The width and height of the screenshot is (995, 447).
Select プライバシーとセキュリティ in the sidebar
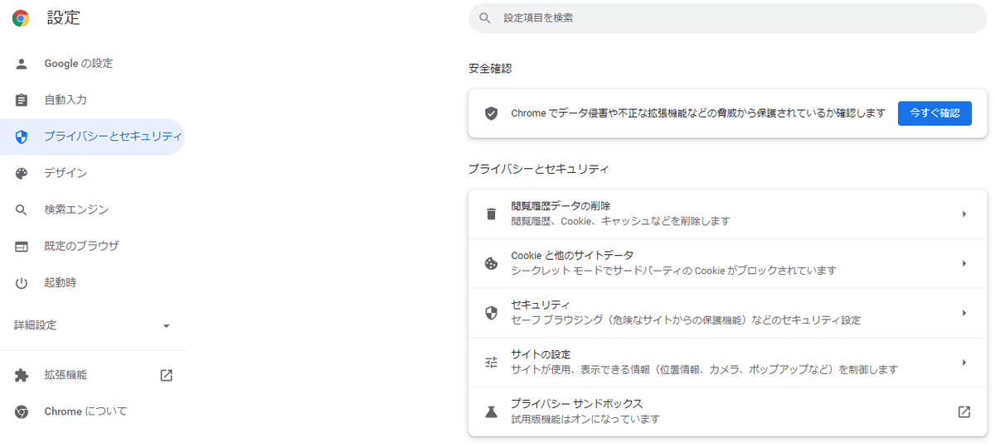(x=92, y=137)
